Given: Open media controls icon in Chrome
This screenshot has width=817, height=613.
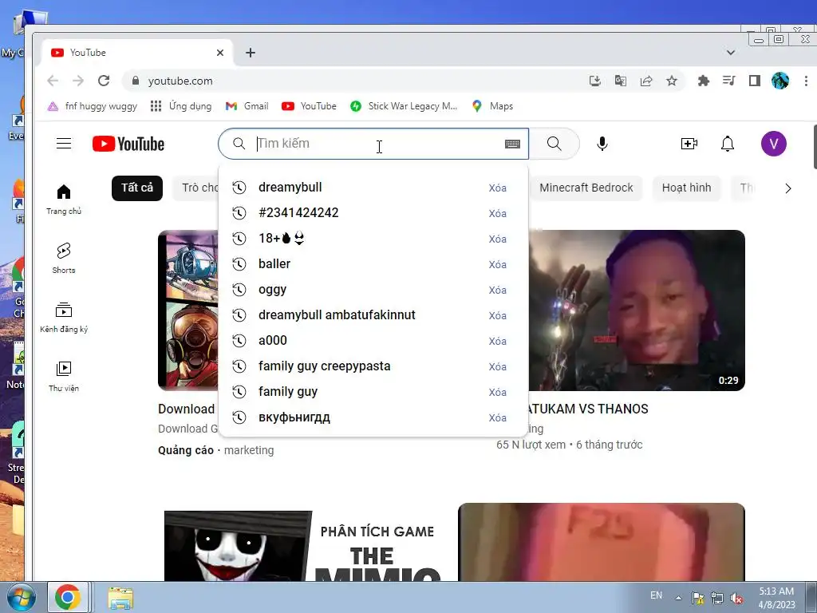Looking at the screenshot, I should click(729, 81).
